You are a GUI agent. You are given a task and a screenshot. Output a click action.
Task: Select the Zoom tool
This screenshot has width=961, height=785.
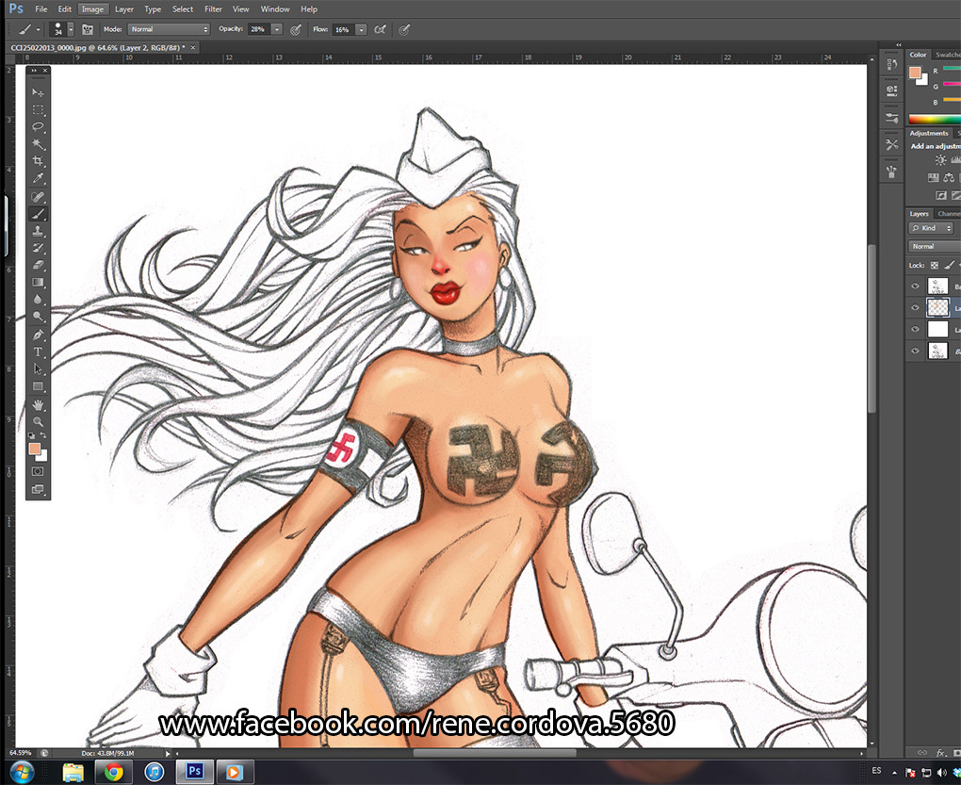(38, 422)
